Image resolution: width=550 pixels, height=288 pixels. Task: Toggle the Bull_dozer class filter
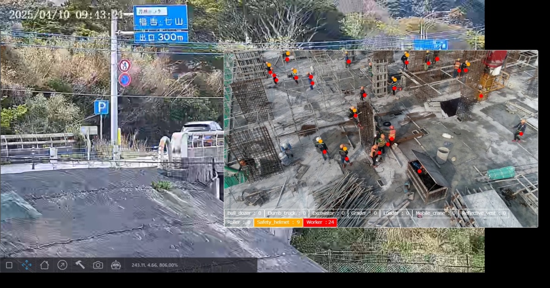(x=244, y=213)
